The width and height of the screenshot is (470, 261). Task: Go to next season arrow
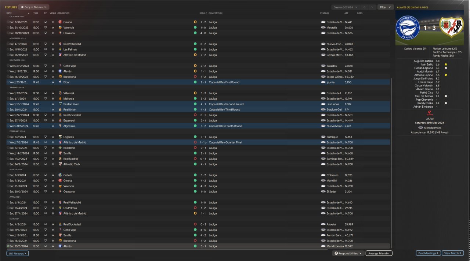tap(372, 7)
